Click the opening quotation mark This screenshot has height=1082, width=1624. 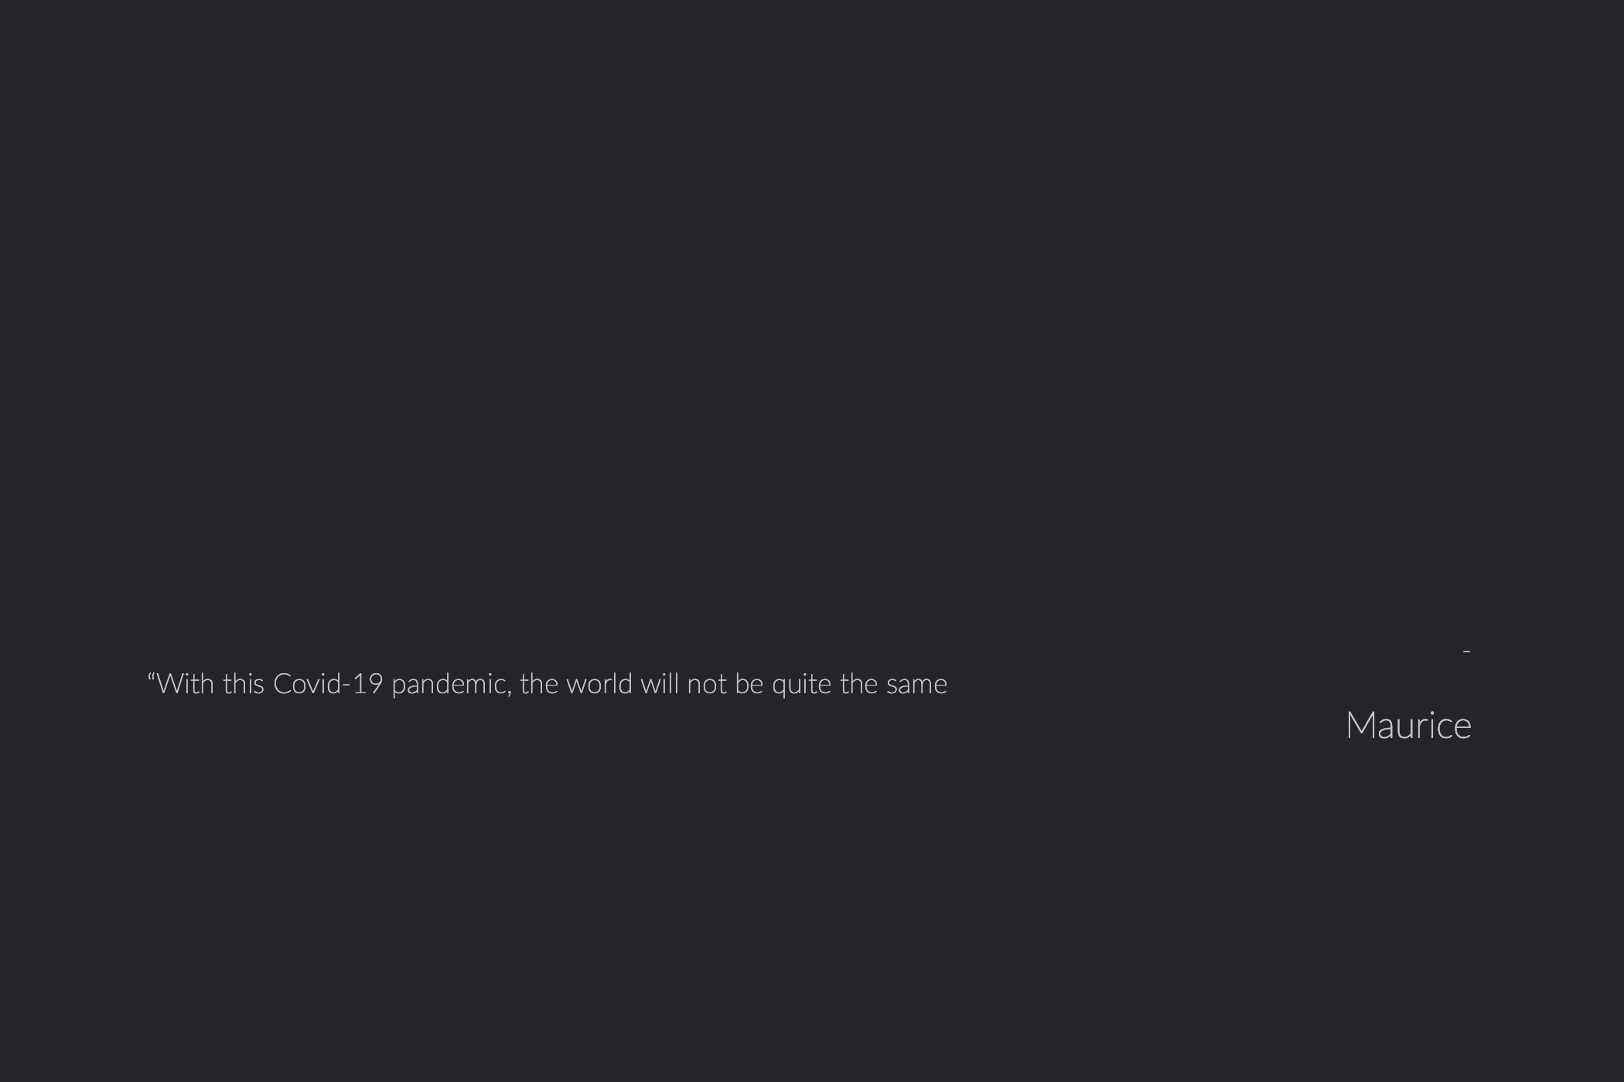[152, 677]
